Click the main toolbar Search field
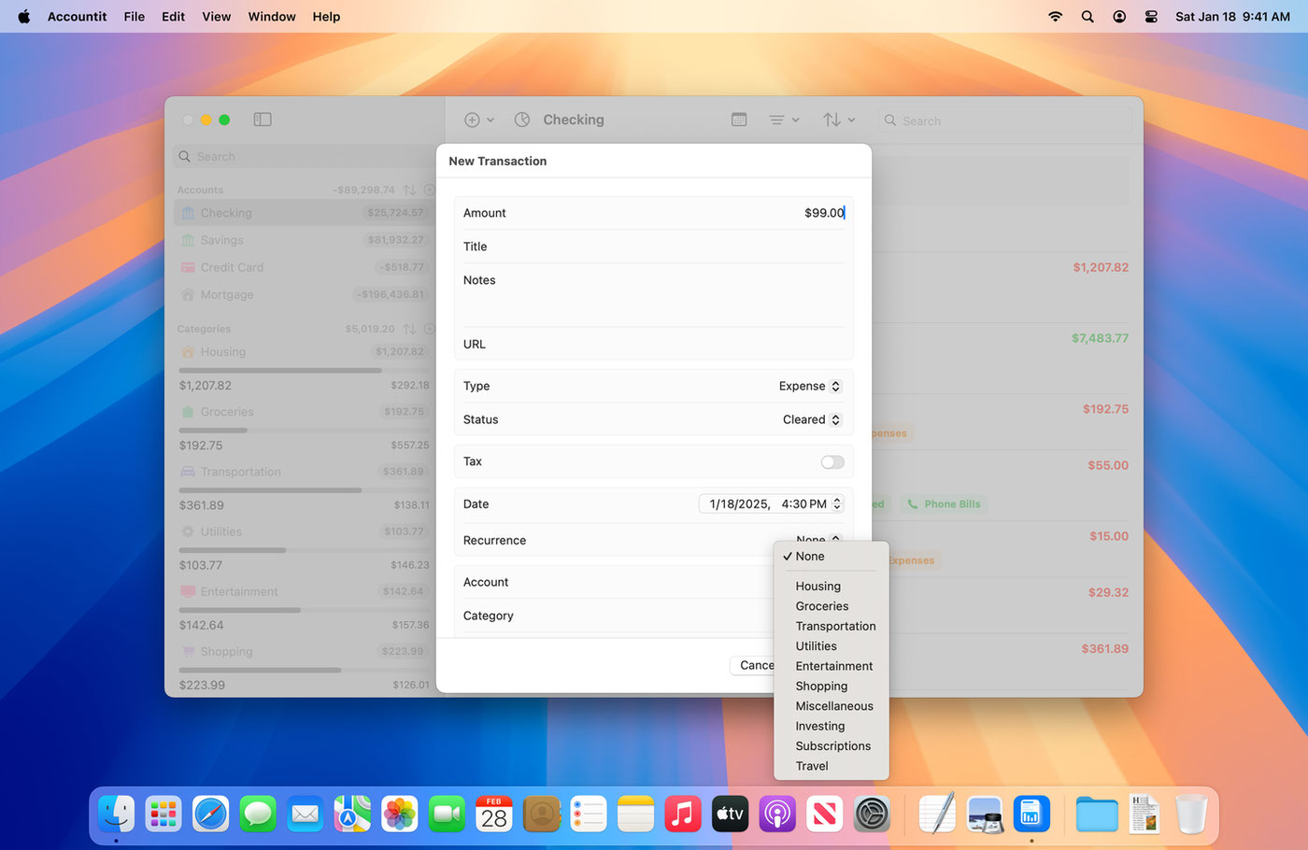 click(1005, 120)
